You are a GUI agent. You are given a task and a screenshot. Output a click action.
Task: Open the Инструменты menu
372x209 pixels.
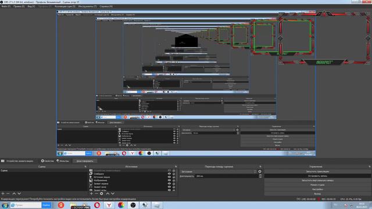87,6
